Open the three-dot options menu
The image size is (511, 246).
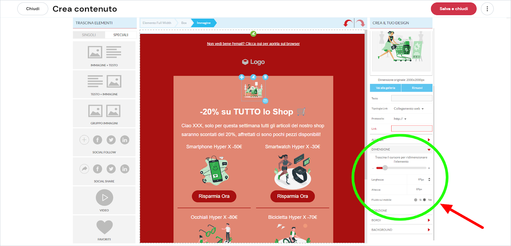click(x=487, y=9)
